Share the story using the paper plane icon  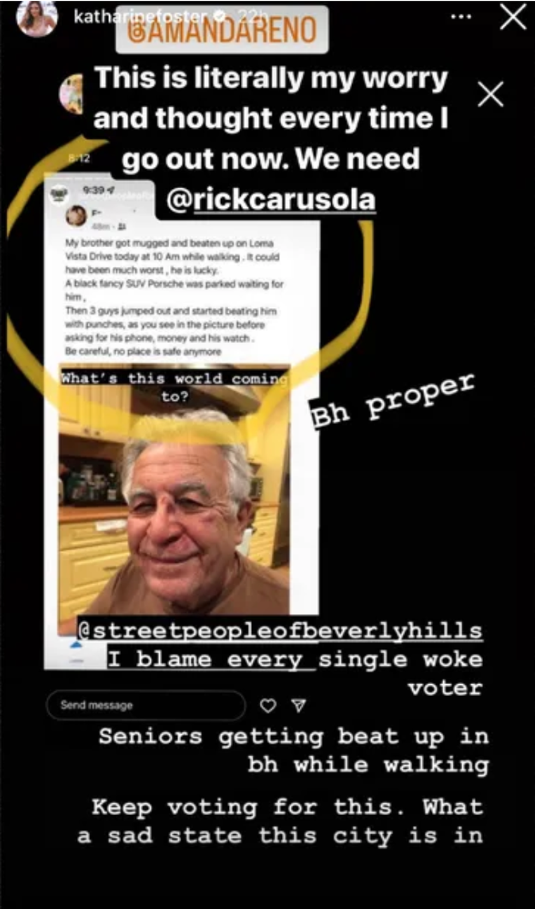pyautogui.click(x=299, y=705)
